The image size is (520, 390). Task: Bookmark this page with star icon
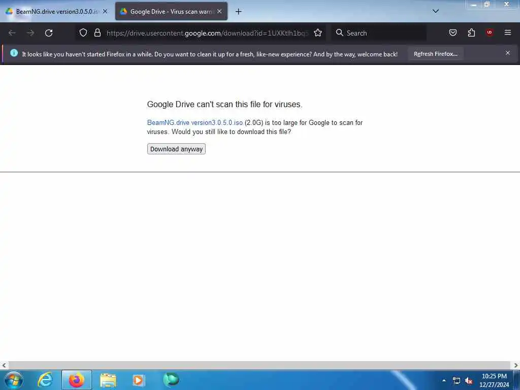318,33
